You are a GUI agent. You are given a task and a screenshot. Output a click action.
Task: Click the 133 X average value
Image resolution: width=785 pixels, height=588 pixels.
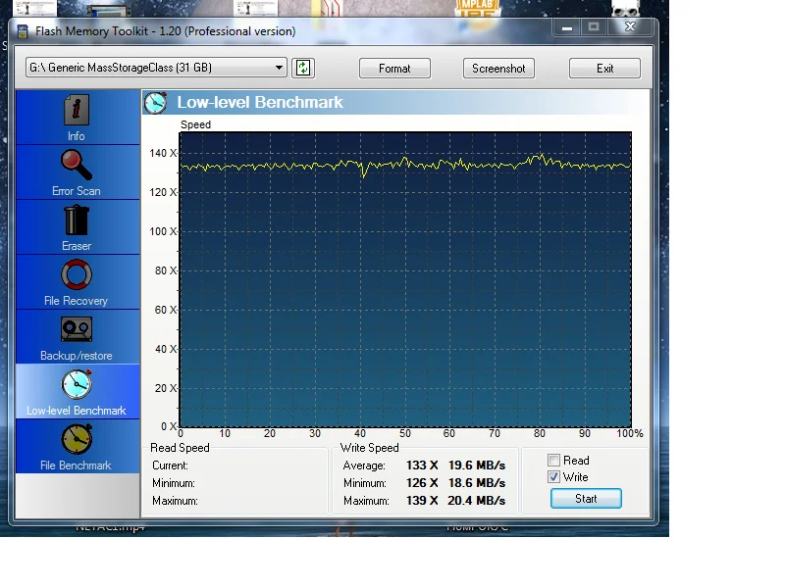[x=422, y=465]
